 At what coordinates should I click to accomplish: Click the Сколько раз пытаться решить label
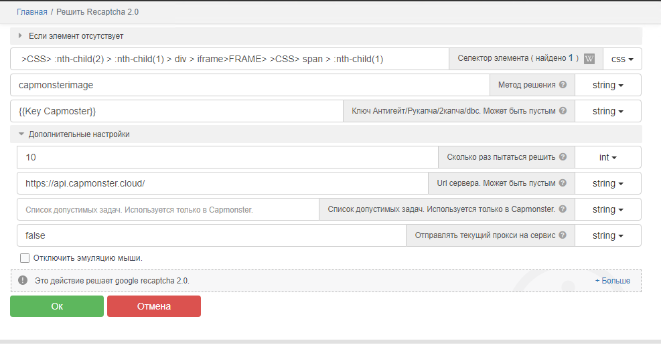tap(501, 157)
